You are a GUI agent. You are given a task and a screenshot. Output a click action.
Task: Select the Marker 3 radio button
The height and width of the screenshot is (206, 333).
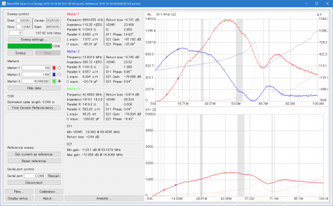coord(59,81)
